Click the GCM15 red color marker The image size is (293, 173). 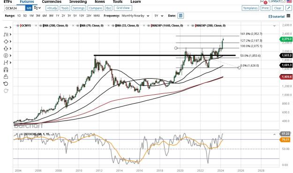(21, 26)
